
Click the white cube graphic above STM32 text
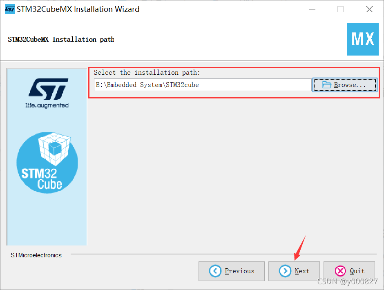54,149
